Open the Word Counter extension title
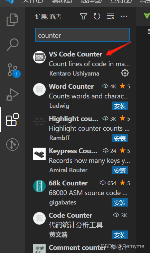 (x=71, y=87)
